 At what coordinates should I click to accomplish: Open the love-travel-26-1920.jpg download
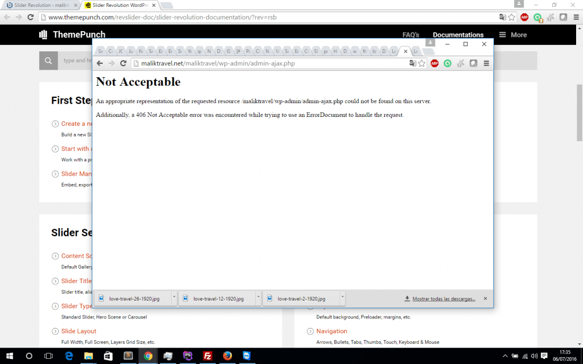coord(133,299)
